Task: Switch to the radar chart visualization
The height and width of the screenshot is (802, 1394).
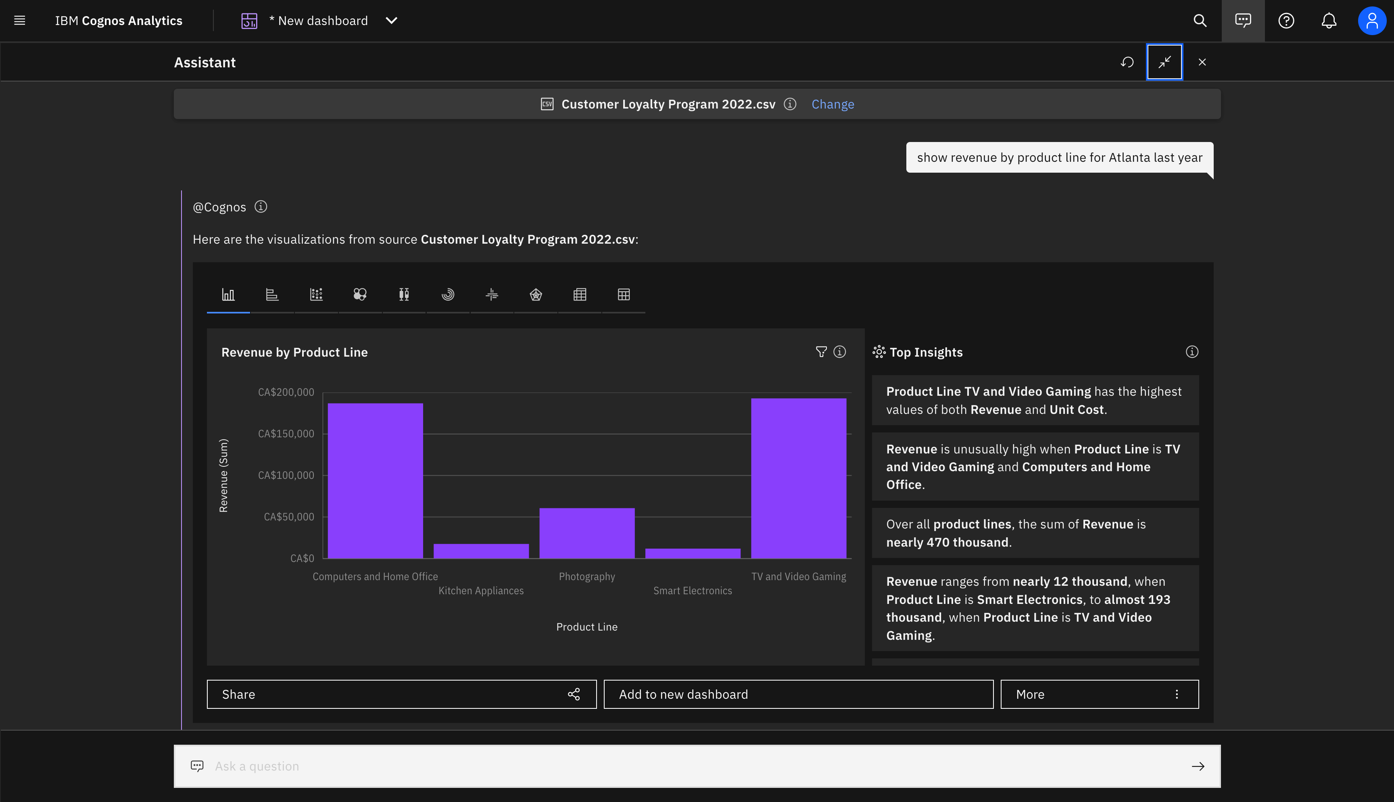Action: click(x=536, y=294)
